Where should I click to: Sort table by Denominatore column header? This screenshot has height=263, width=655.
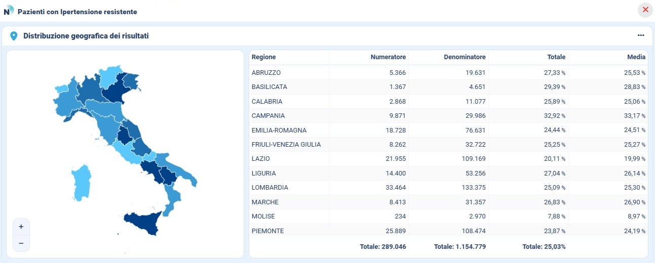(465, 57)
